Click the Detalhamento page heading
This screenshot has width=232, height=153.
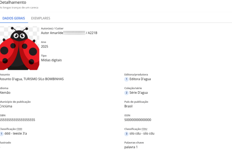pos(13,2)
